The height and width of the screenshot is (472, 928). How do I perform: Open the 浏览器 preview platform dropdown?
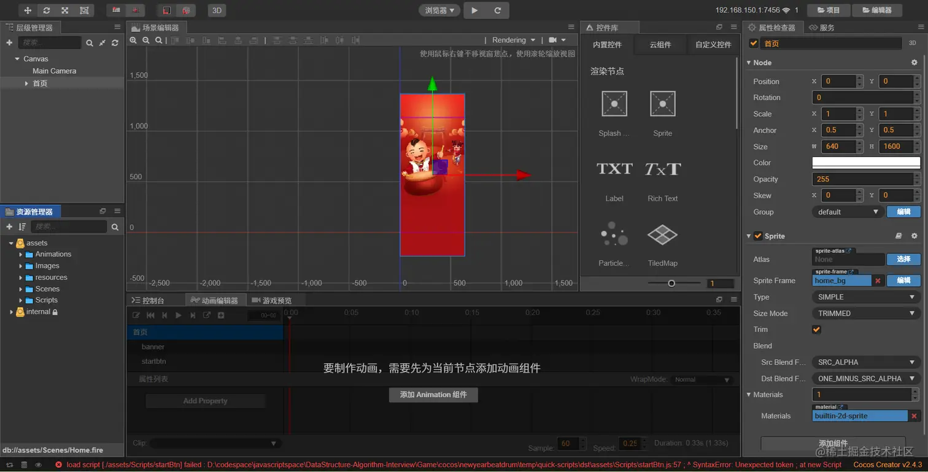click(x=439, y=10)
